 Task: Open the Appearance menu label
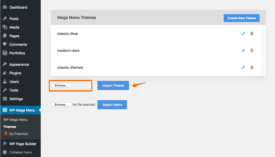[19, 64]
